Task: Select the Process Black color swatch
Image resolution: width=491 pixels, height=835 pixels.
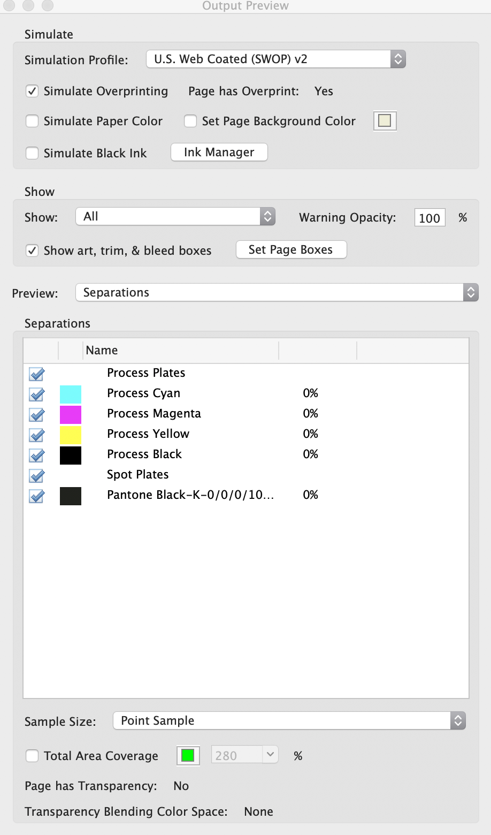Action: 71,455
